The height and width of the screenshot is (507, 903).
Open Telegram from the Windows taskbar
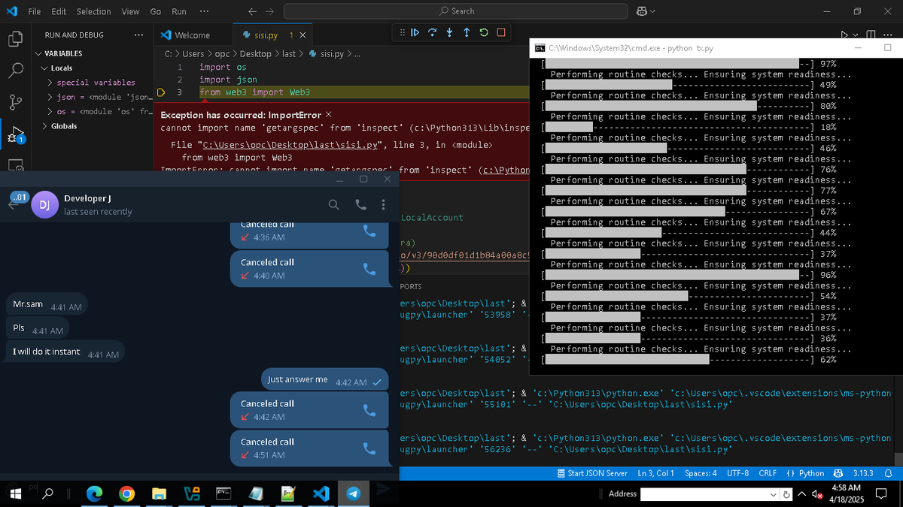click(x=352, y=493)
